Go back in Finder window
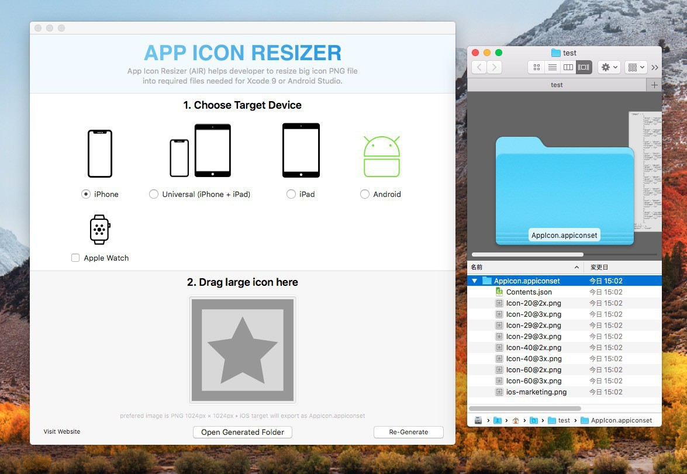This screenshot has width=687, height=474. pos(479,67)
